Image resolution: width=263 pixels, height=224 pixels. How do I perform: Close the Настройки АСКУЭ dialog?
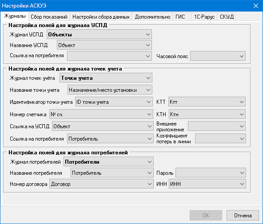[x=256, y=6]
